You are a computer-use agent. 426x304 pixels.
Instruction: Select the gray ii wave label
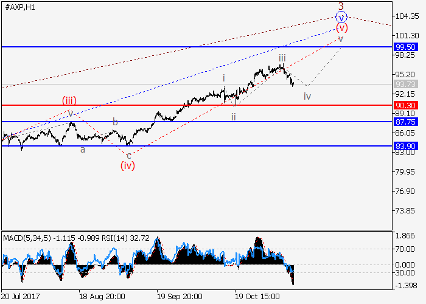click(233, 116)
